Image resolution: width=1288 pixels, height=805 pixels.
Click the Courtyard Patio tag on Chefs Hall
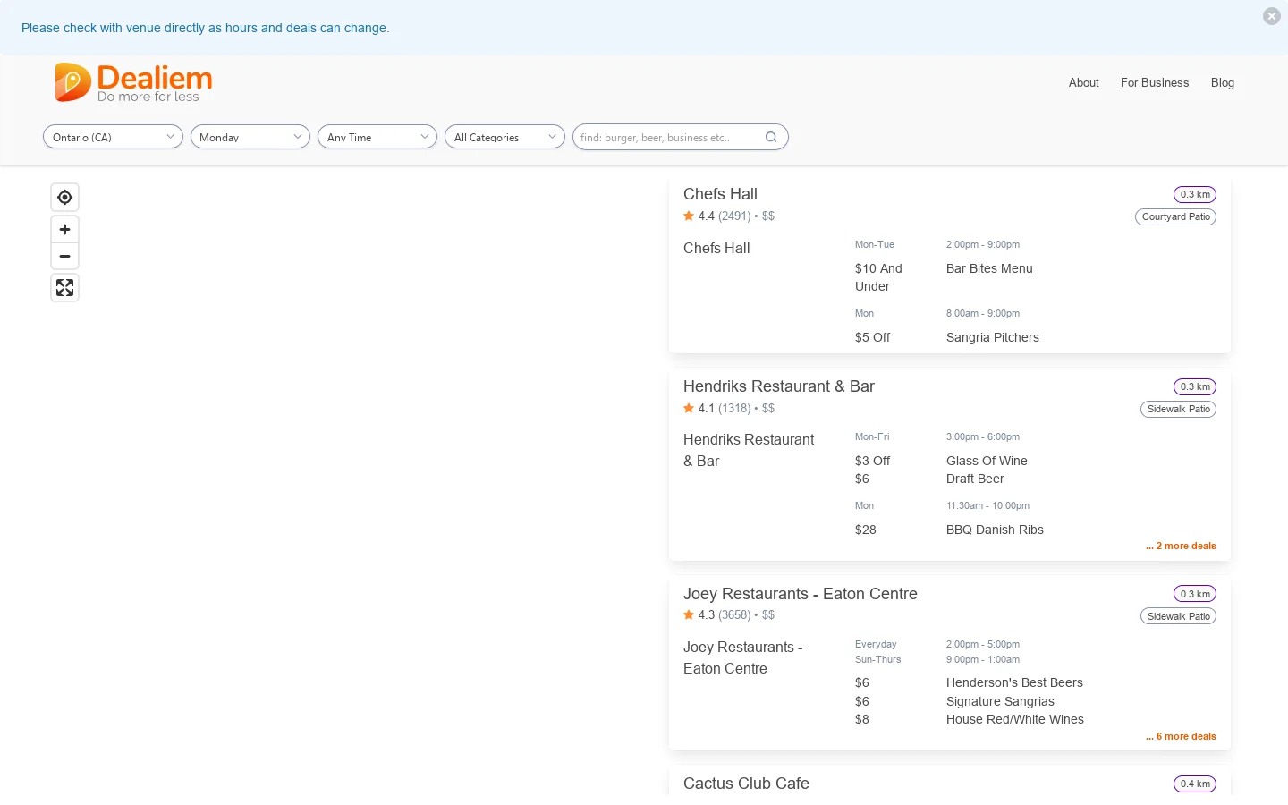(1175, 216)
